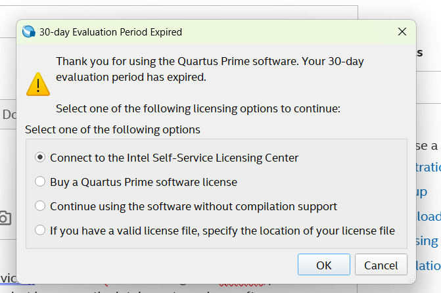This screenshot has width=441, height=293.
Task: Click the partially hidden 'Do' item at left
Action: [9, 114]
